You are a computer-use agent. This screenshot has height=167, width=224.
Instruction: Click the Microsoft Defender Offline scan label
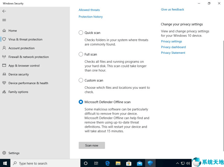(x=107, y=102)
